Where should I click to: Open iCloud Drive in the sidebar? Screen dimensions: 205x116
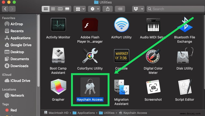pyautogui.click(x=17, y=81)
